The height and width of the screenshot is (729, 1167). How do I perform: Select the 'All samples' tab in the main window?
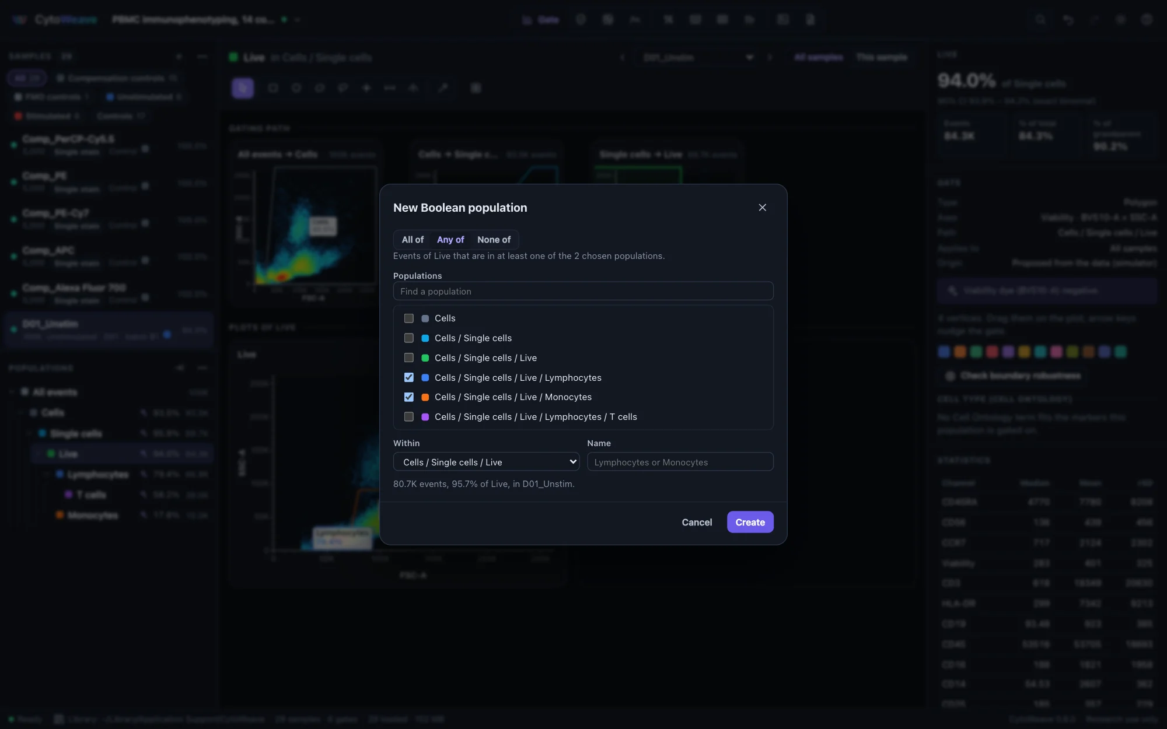click(x=818, y=57)
